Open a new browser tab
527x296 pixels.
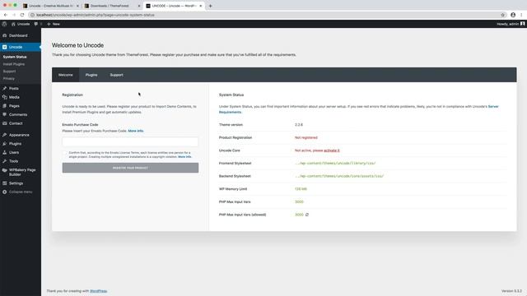coord(211,6)
